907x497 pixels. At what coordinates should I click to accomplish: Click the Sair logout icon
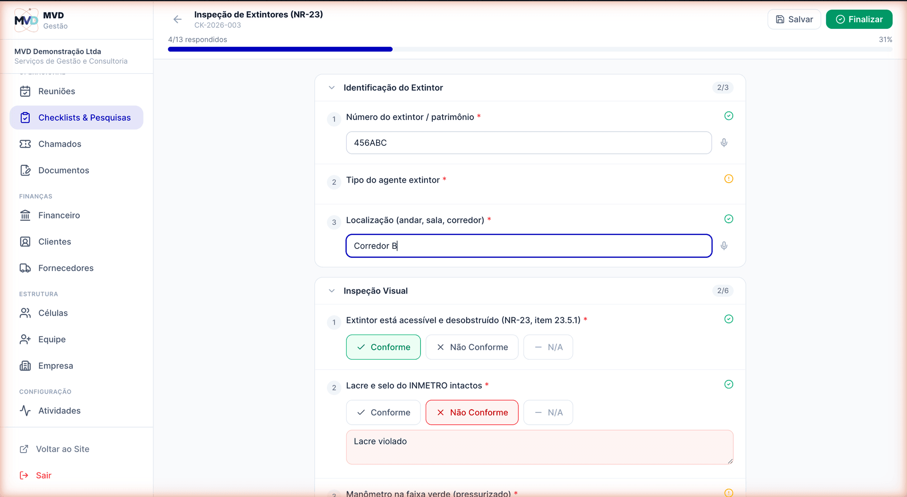tap(24, 475)
